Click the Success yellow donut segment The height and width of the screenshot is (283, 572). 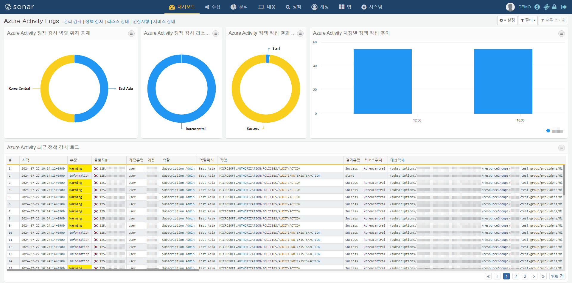click(266, 118)
